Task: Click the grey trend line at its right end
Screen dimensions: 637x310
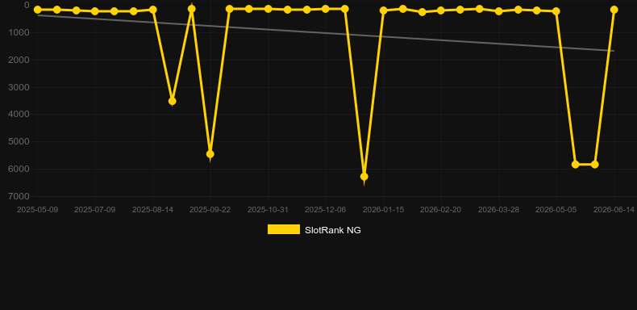Action: [613, 51]
